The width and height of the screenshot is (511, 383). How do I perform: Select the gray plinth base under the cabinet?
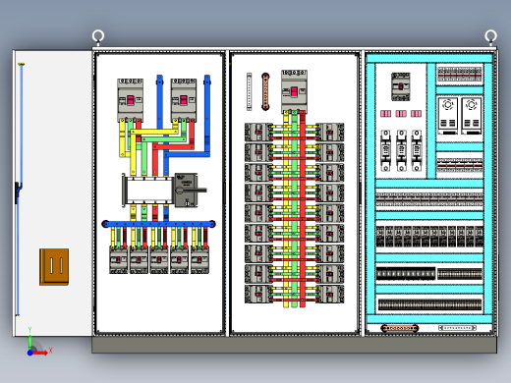(x=294, y=345)
